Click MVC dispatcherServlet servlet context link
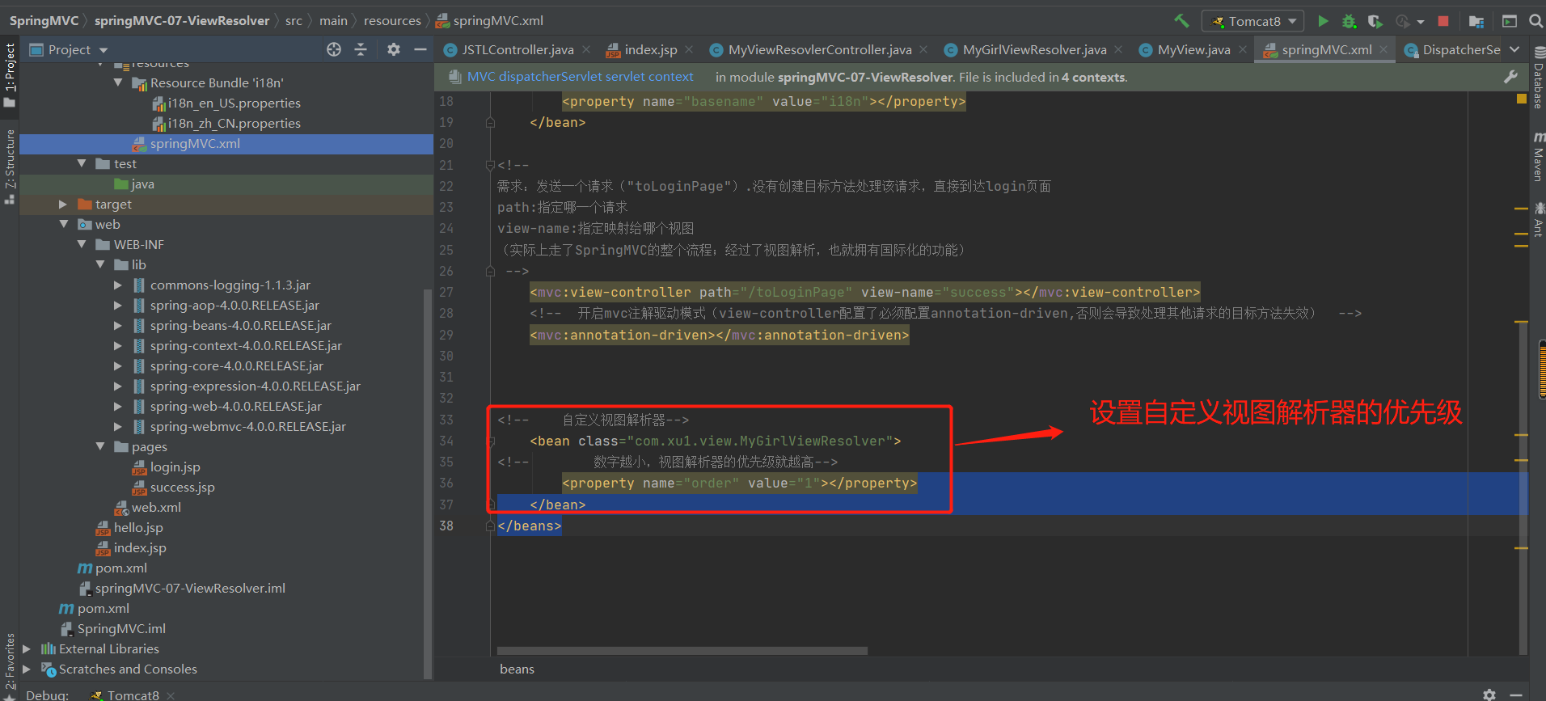 [x=580, y=77]
